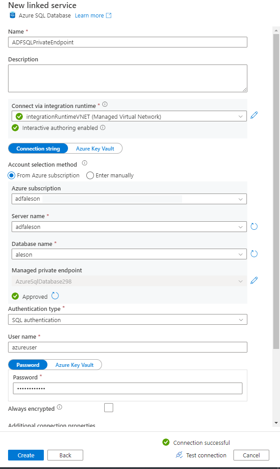Select the From Azure subscription radio button
Screen dimensions: 280x469
(x=11, y=175)
